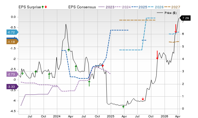Click the 0 label on the price axis

click(x=183, y=109)
